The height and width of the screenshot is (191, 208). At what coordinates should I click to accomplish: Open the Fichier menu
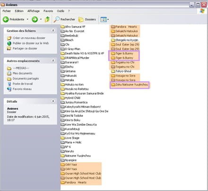pos(7,11)
